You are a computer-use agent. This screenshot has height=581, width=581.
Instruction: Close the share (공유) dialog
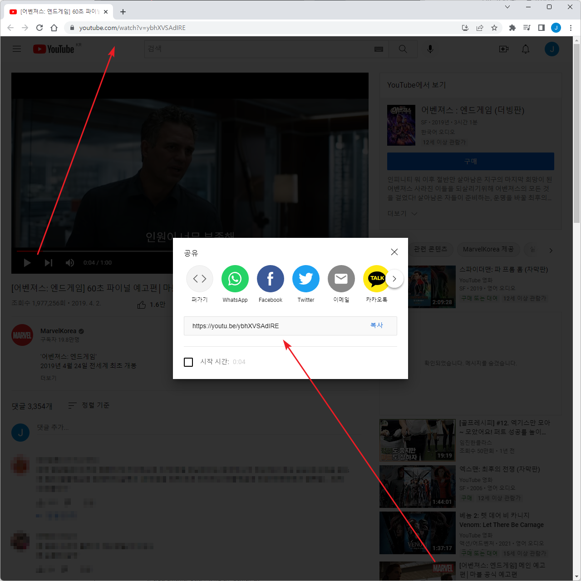394,252
